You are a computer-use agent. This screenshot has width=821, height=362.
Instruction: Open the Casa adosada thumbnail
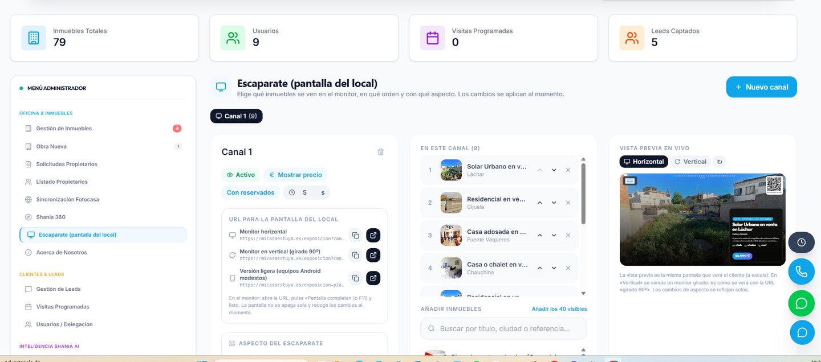coord(451,235)
